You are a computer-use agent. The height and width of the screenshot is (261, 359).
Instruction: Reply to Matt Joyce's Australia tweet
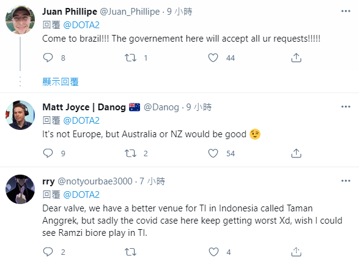coord(48,153)
